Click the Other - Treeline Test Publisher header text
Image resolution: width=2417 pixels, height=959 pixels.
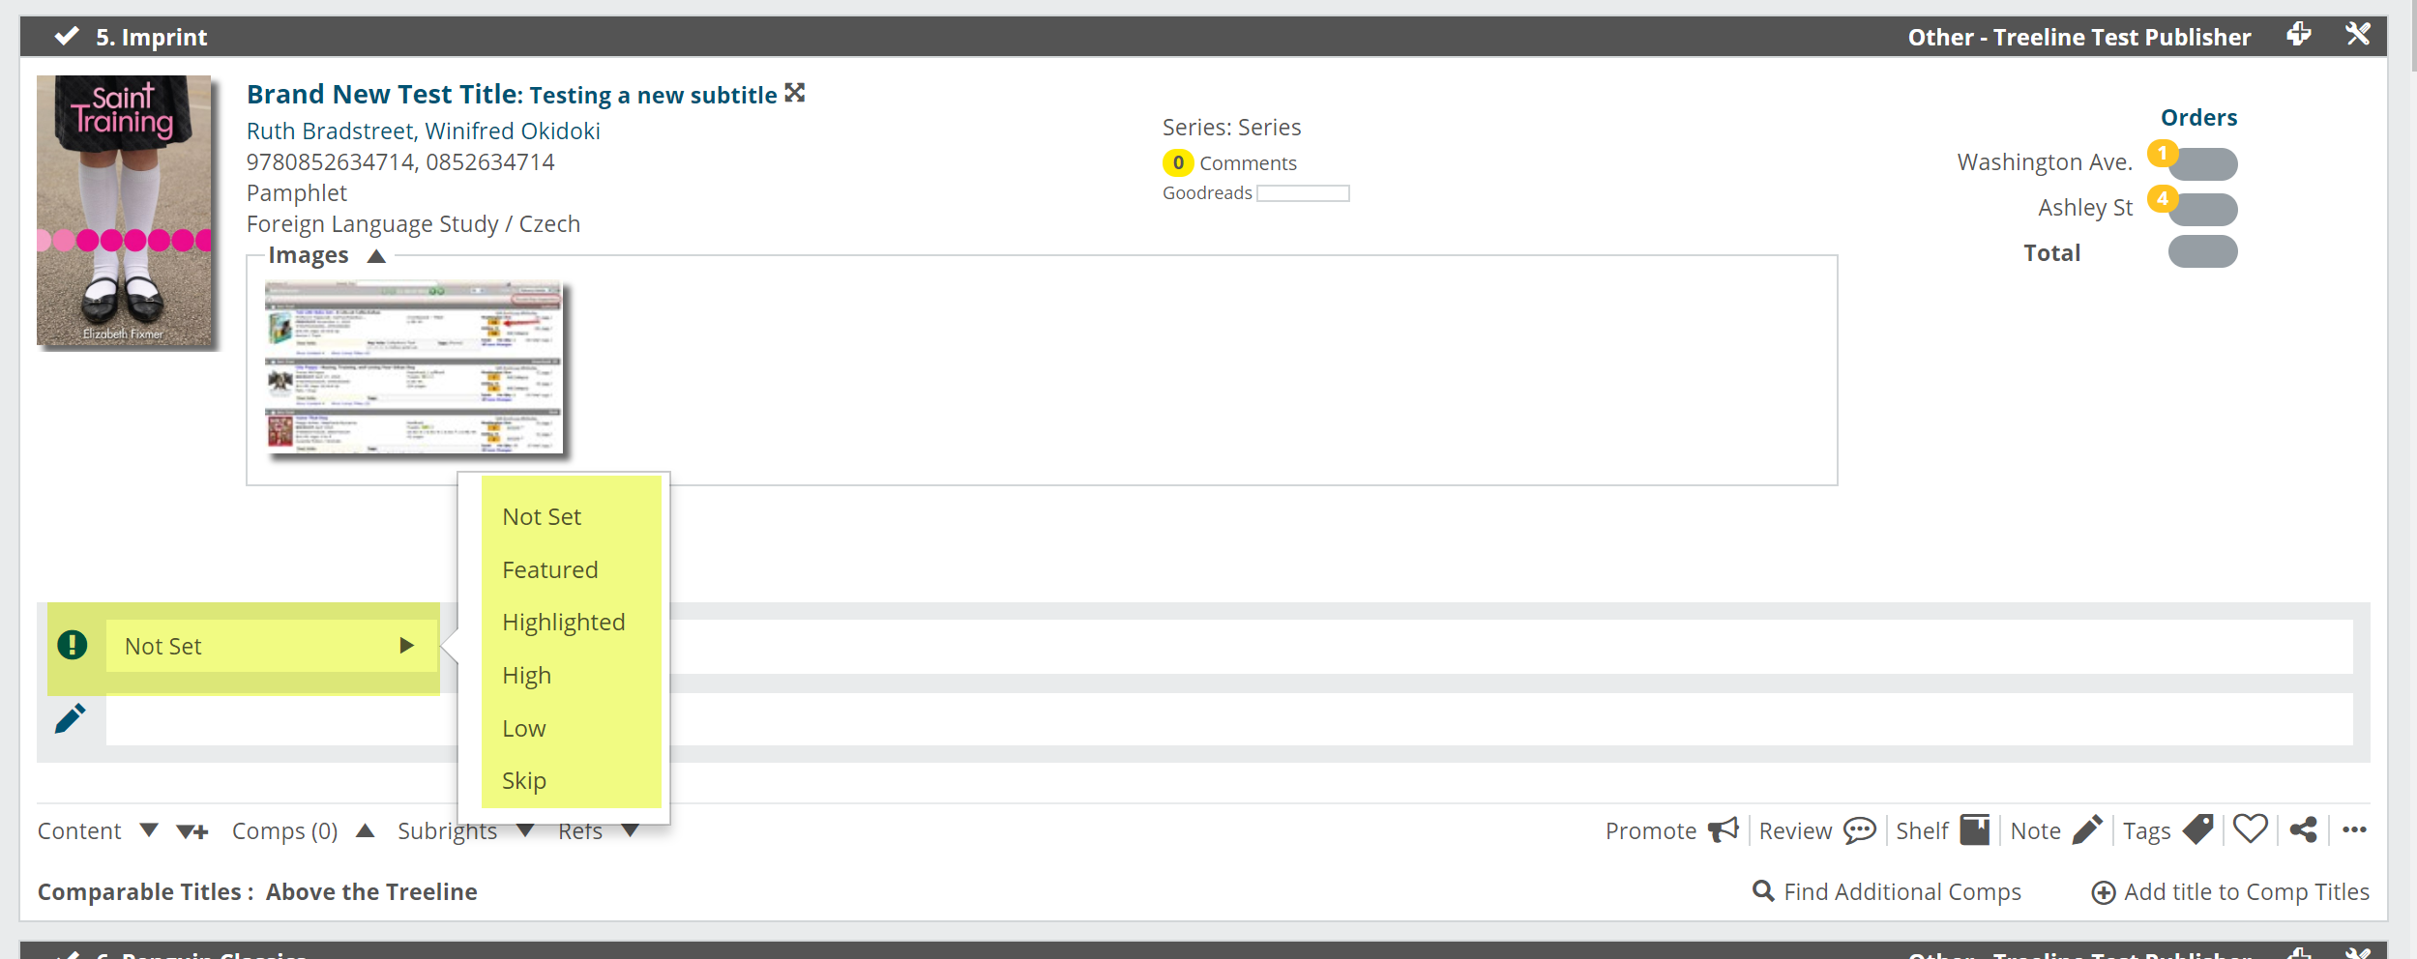pos(2079,37)
